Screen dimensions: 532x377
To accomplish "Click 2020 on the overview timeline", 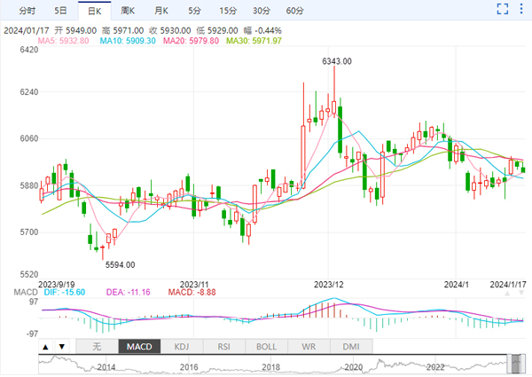I will (354, 367).
